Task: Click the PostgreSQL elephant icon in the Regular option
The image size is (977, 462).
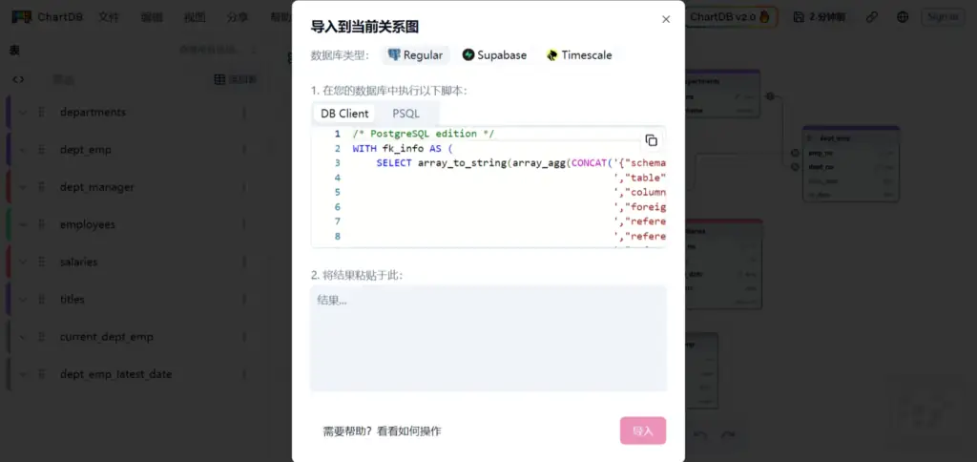Action: 394,54
